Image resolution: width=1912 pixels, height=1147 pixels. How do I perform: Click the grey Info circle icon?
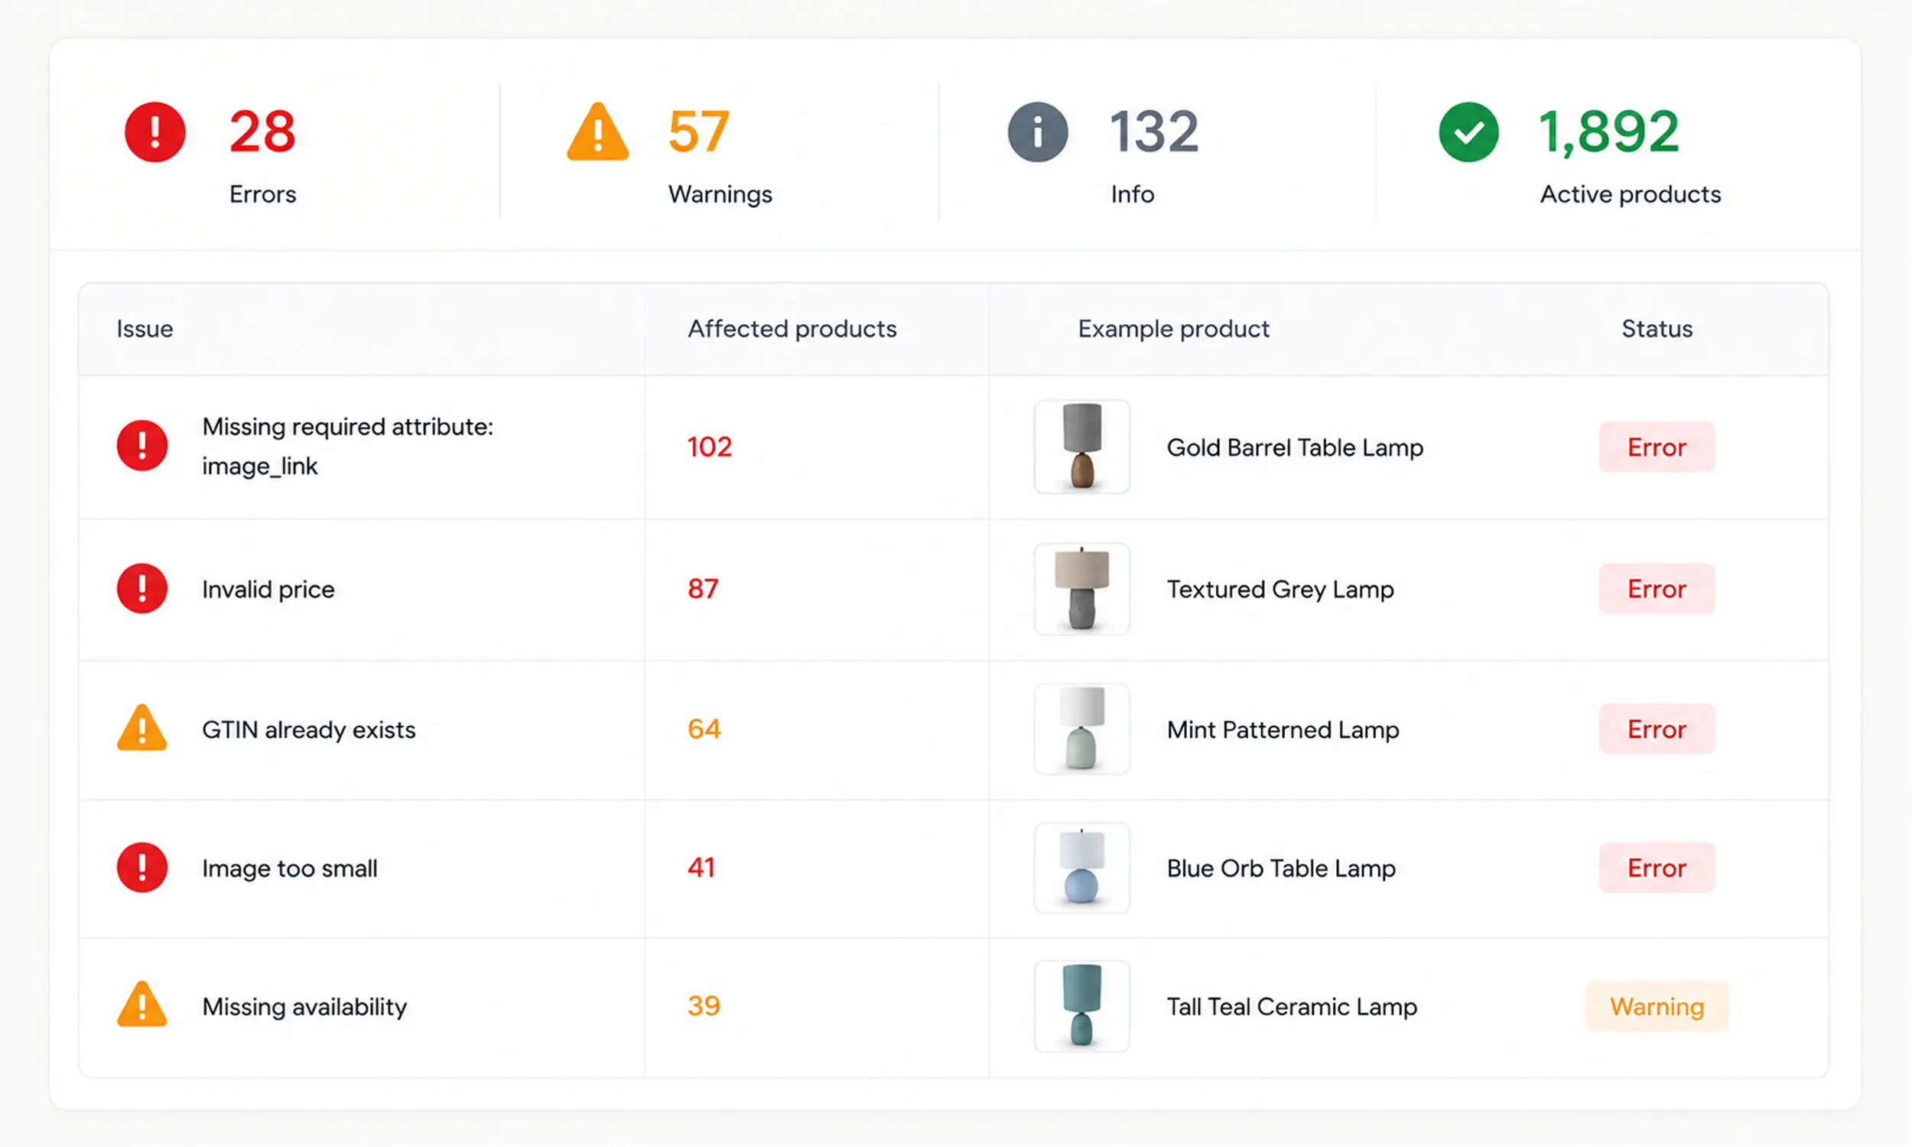point(1038,132)
